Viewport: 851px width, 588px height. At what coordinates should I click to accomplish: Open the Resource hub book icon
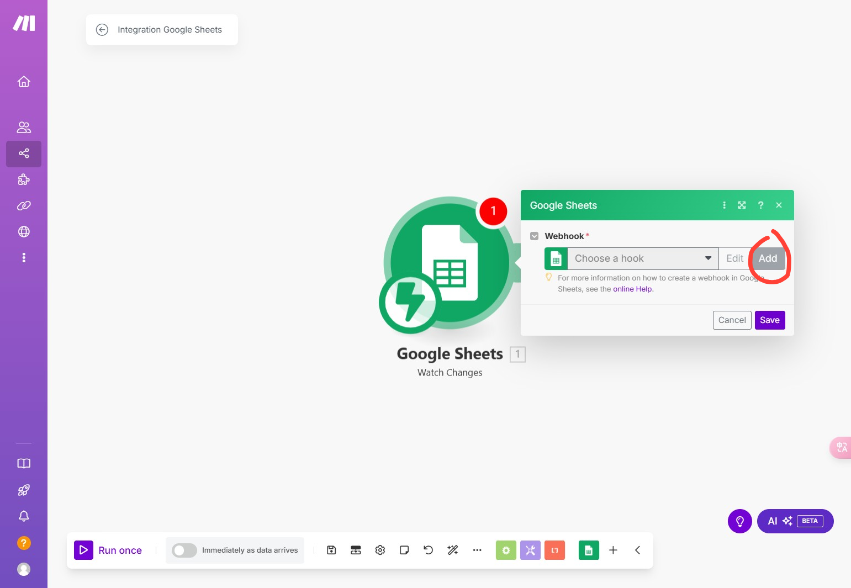point(24,463)
